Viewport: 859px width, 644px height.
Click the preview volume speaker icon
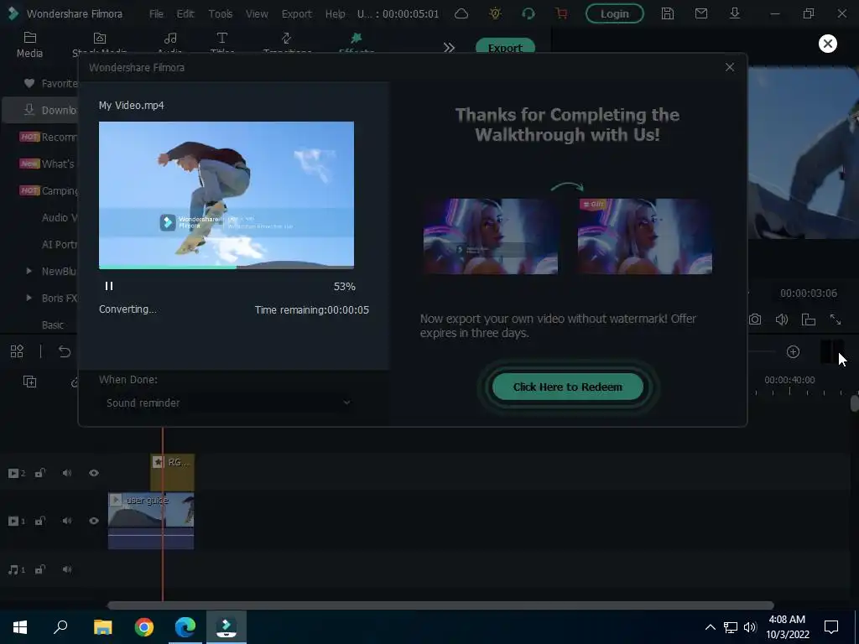pyautogui.click(x=782, y=319)
